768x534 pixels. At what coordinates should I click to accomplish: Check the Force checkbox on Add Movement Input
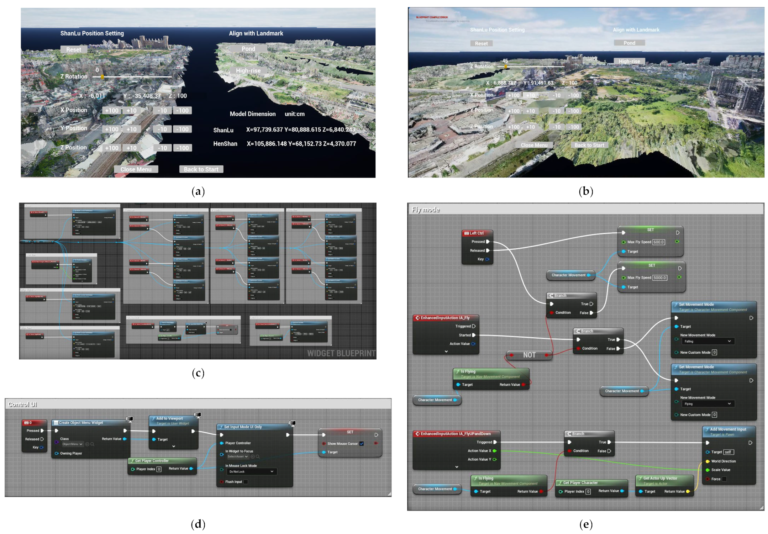point(724,479)
